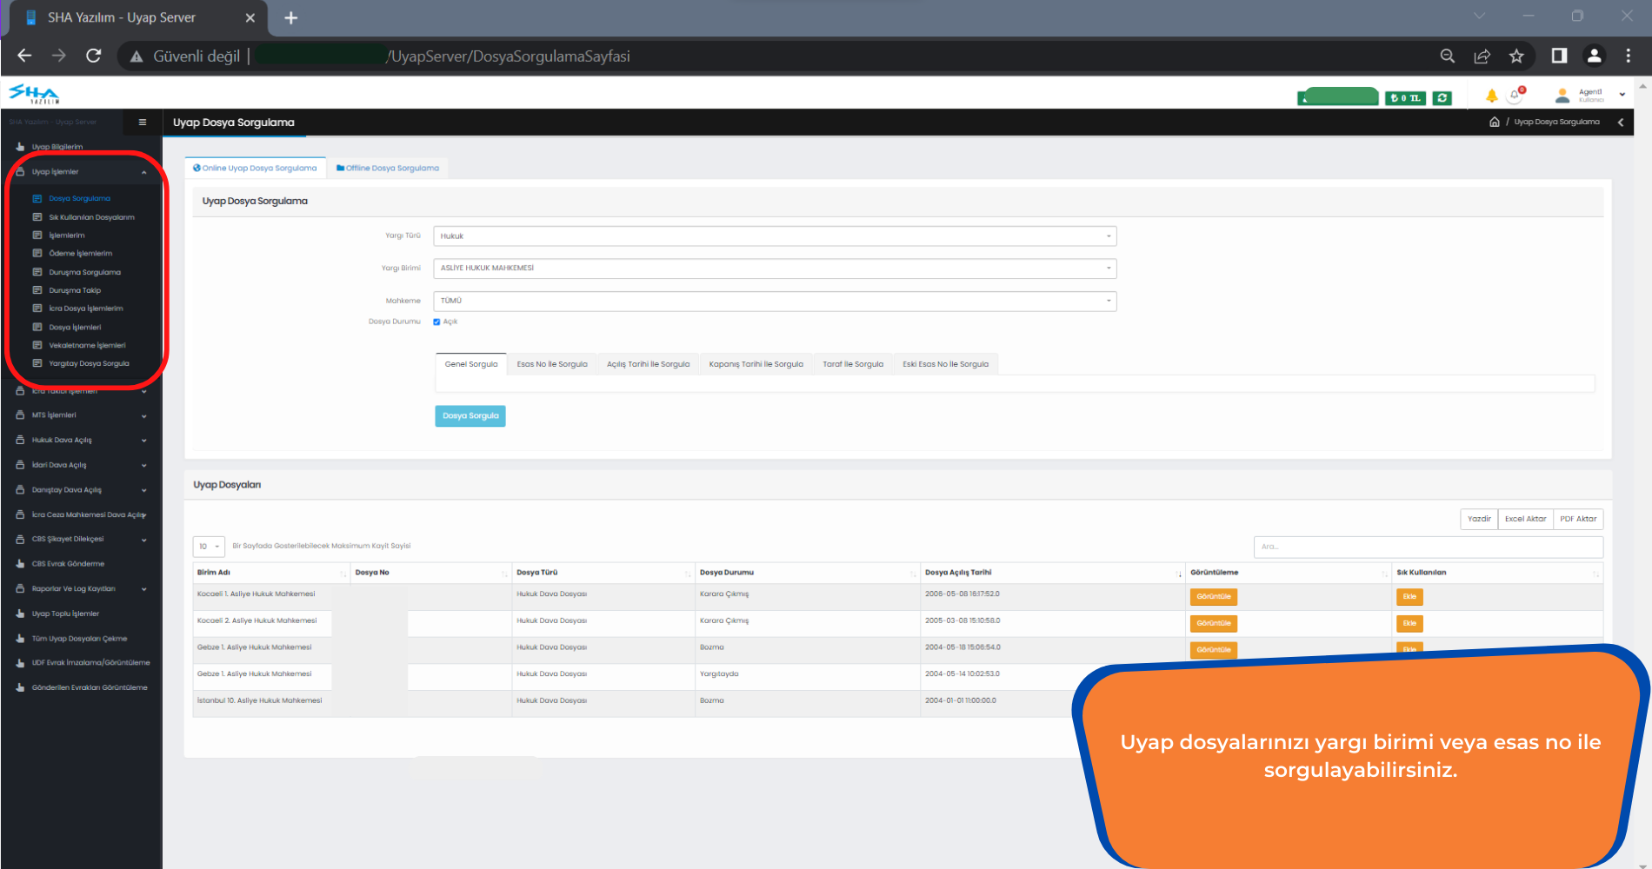
Task: Click the Ara search field above table
Action: [x=1429, y=547]
